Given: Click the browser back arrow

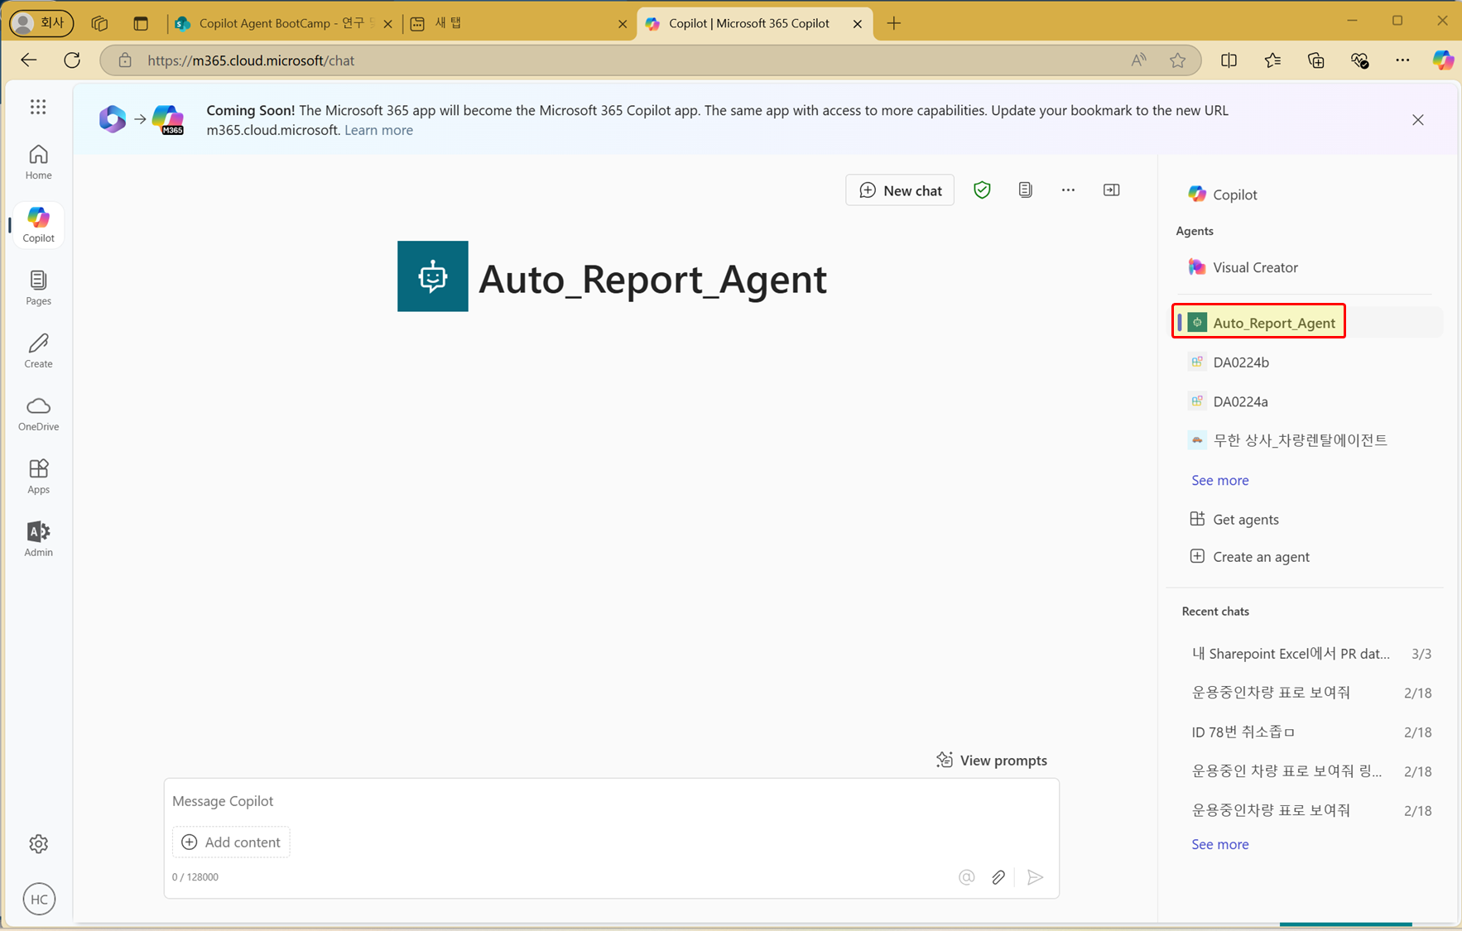Looking at the screenshot, I should pyautogui.click(x=29, y=60).
